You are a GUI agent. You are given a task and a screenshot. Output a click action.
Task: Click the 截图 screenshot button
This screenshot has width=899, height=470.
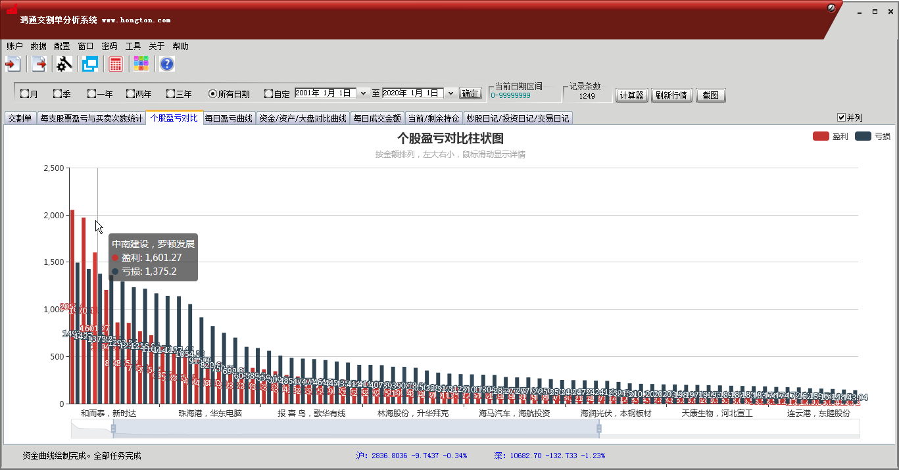[710, 95]
